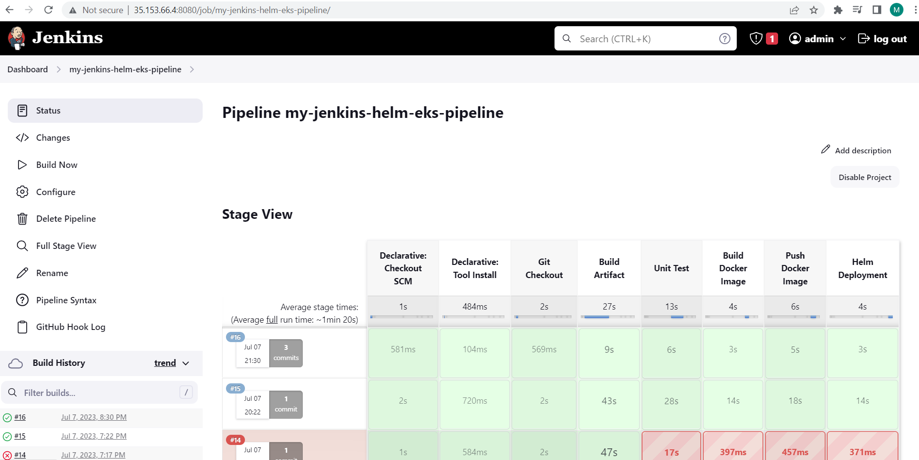Viewport: 919px width, 460px height.
Task: Click the 14s Helm Deployment cell of build #15
Action: pyautogui.click(x=863, y=405)
